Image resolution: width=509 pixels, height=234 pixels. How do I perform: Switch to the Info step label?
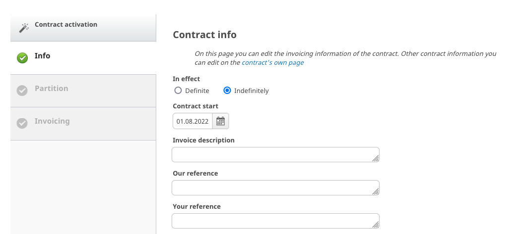click(x=42, y=56)
